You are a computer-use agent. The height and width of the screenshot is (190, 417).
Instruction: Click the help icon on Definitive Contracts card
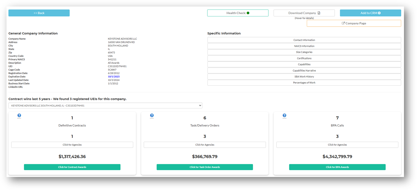coord(19,116)
